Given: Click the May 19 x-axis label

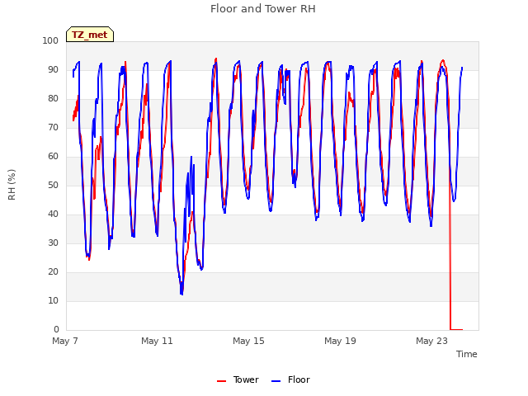Looking at the screenshot, I should pos(340,341).
